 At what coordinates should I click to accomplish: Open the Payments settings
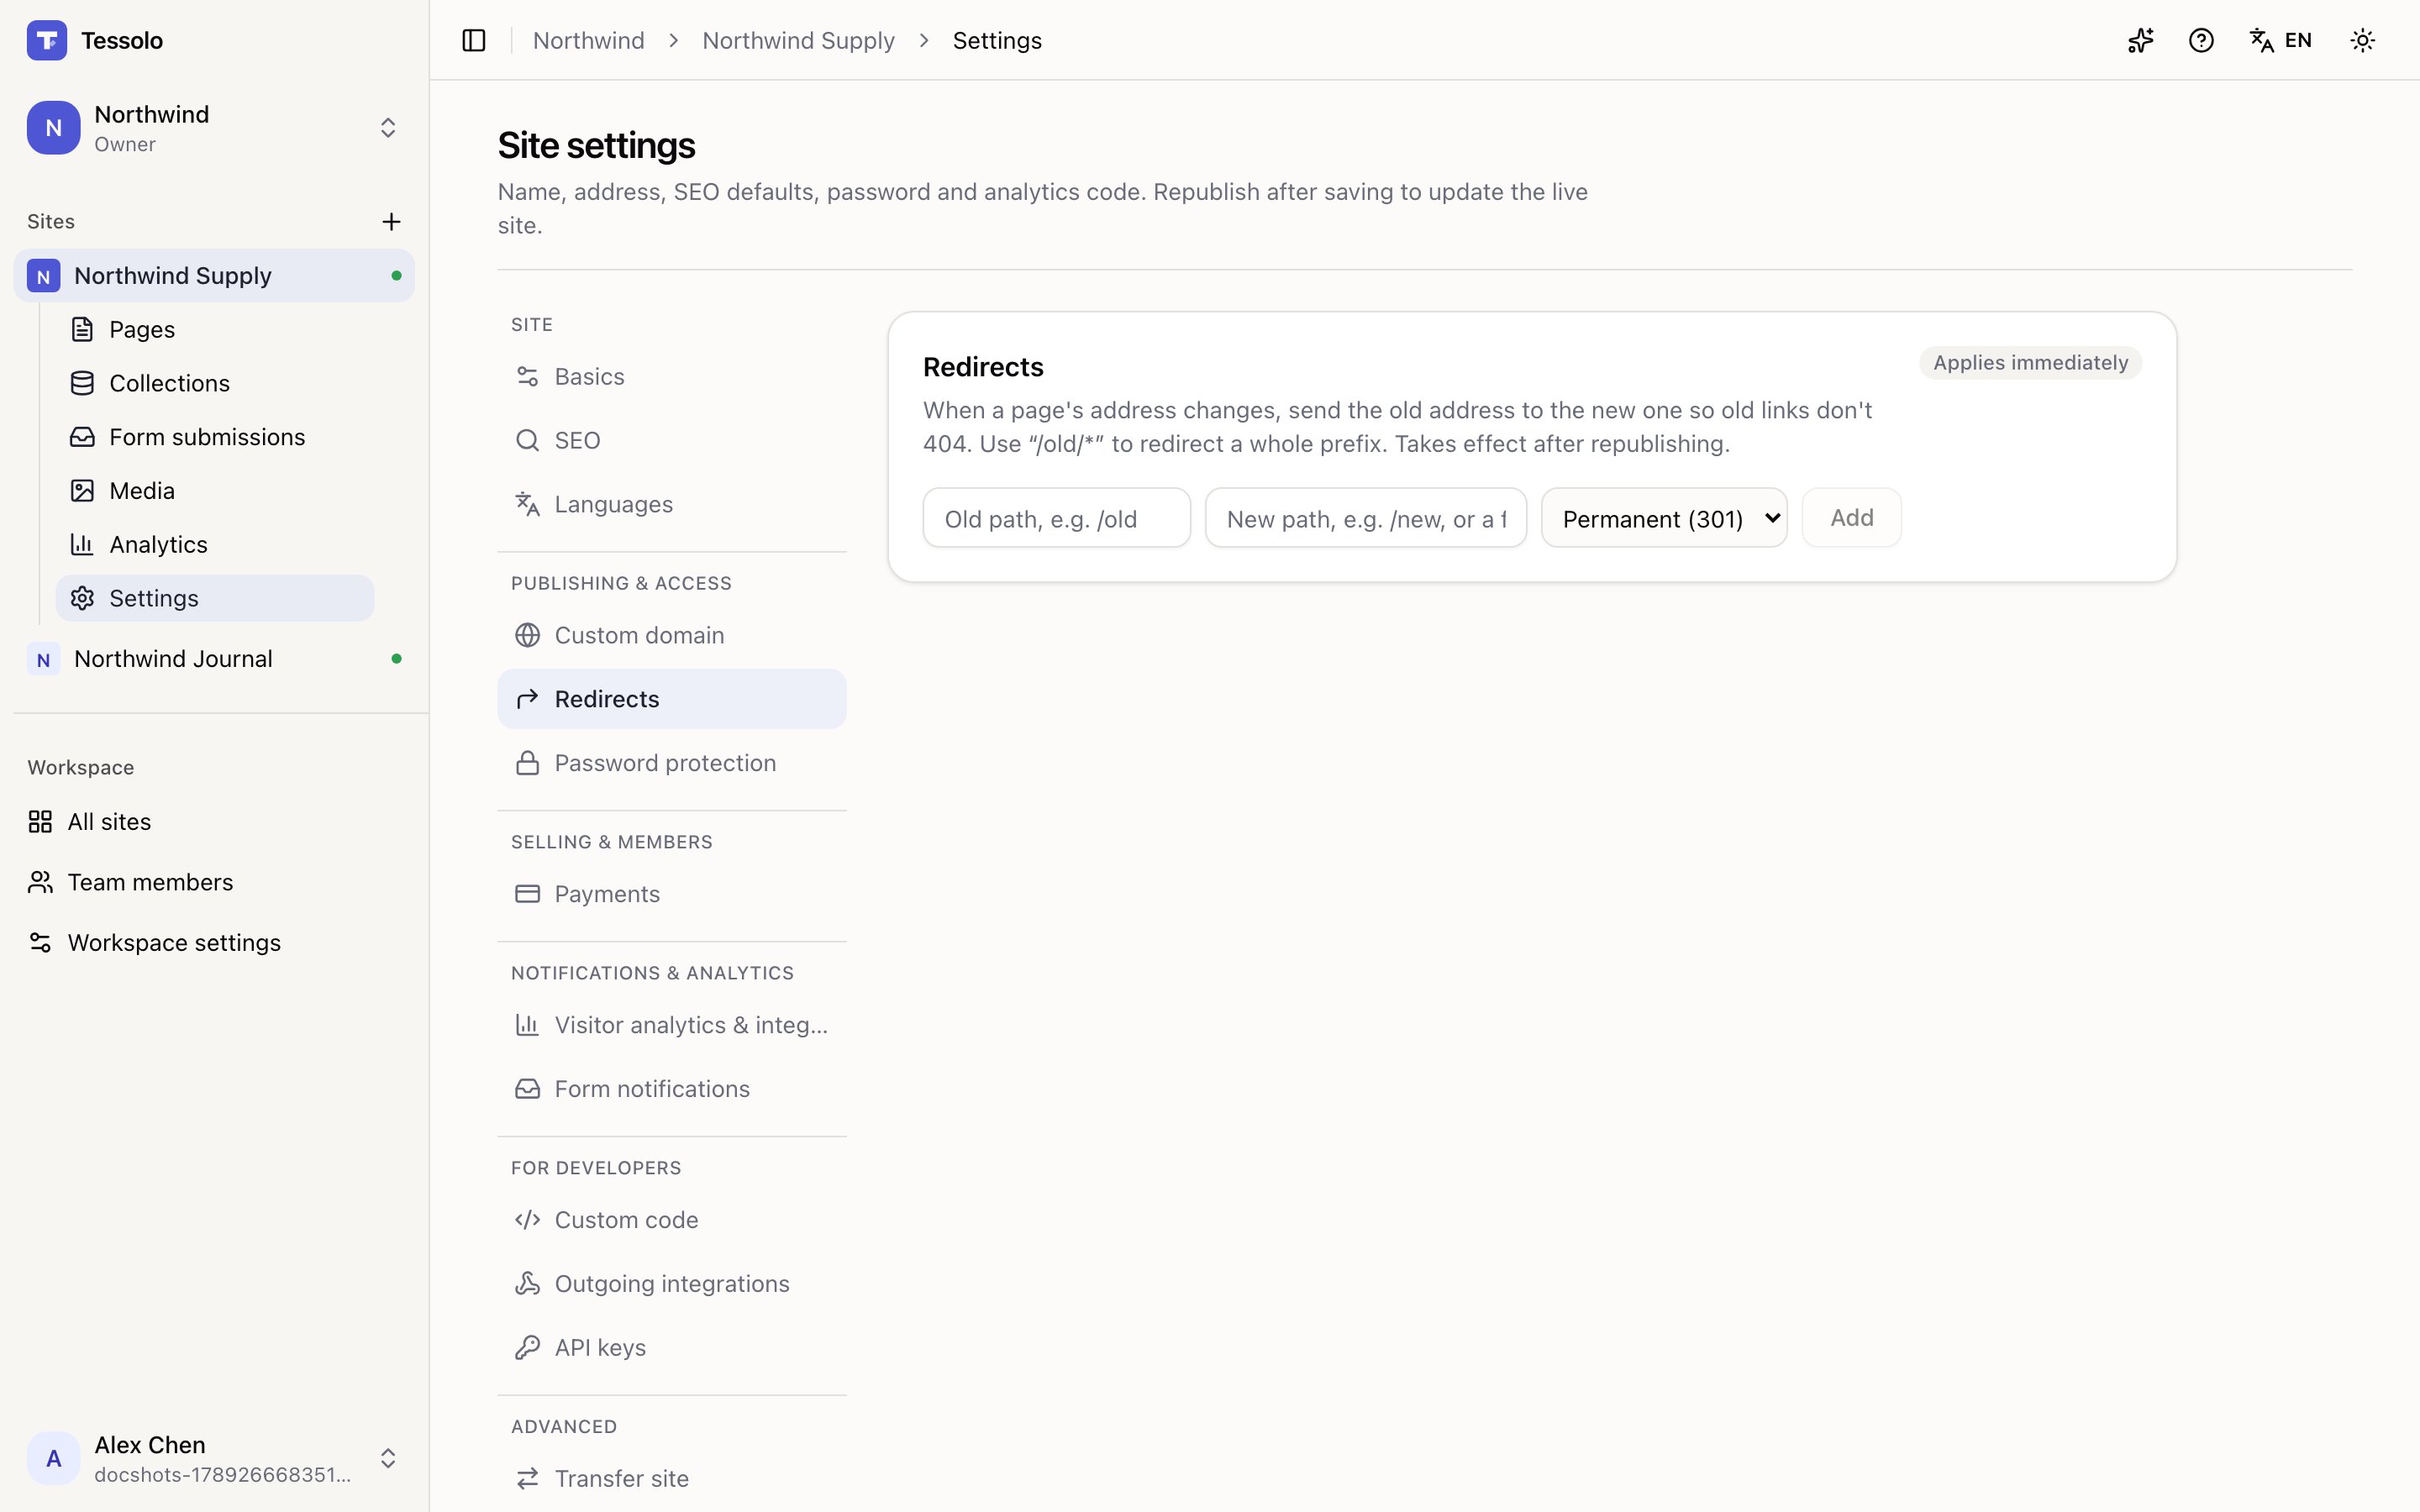point(672,894)
